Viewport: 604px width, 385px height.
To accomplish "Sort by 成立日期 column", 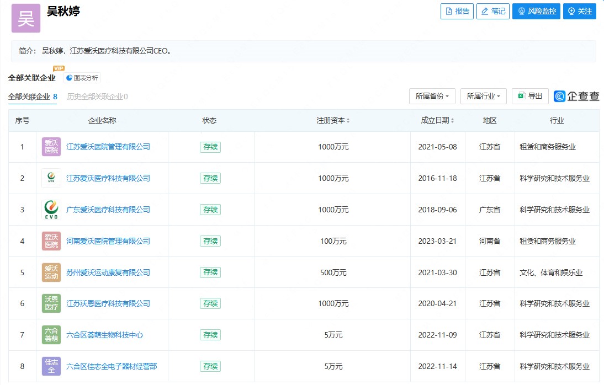I will coord(438,120).
